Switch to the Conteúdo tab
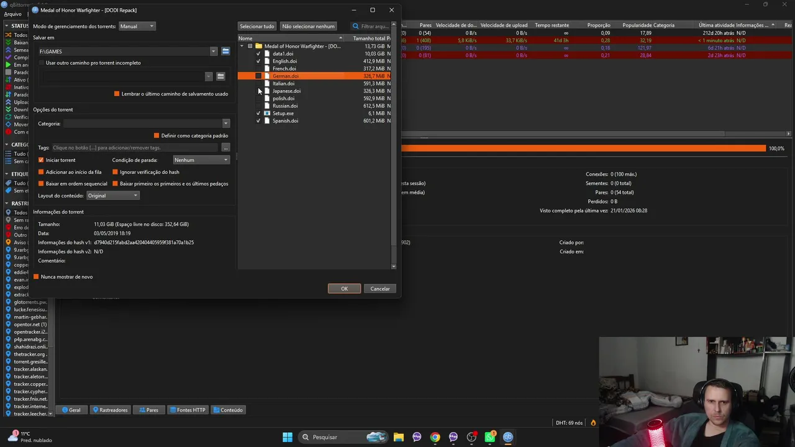This screenshot has width=795, height=447. [228, 410]
